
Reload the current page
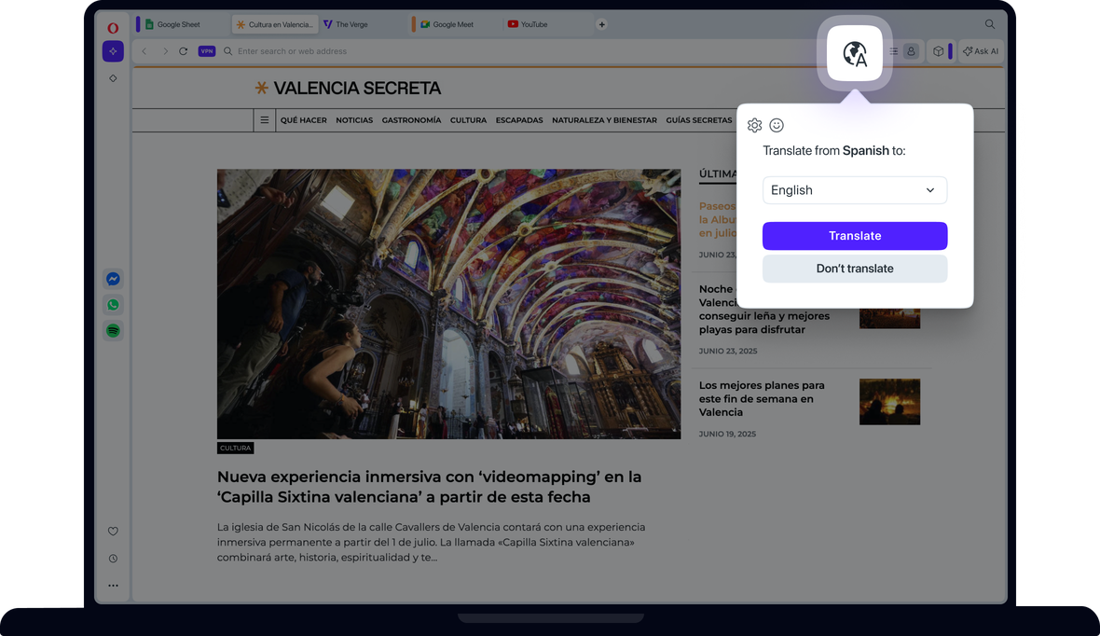pos(184,51)
